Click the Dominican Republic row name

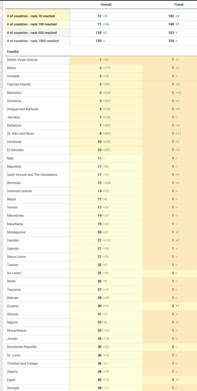pyautogui.click(x=22, y=347)
